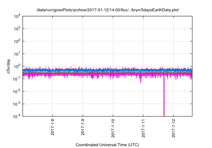This screenshot has height=148, width=212.
Task: Click the 10^1 y-axis tick label
Action: pyautogui.click(x=17, y=54)
